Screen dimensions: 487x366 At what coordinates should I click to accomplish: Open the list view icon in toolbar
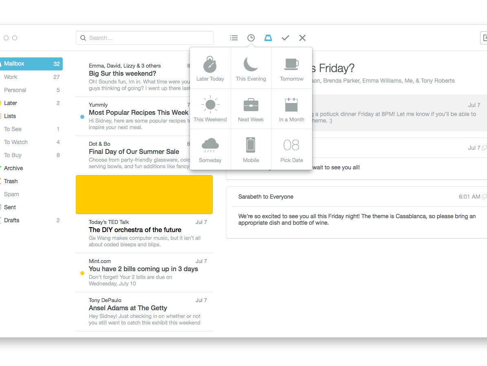point(234,37)
